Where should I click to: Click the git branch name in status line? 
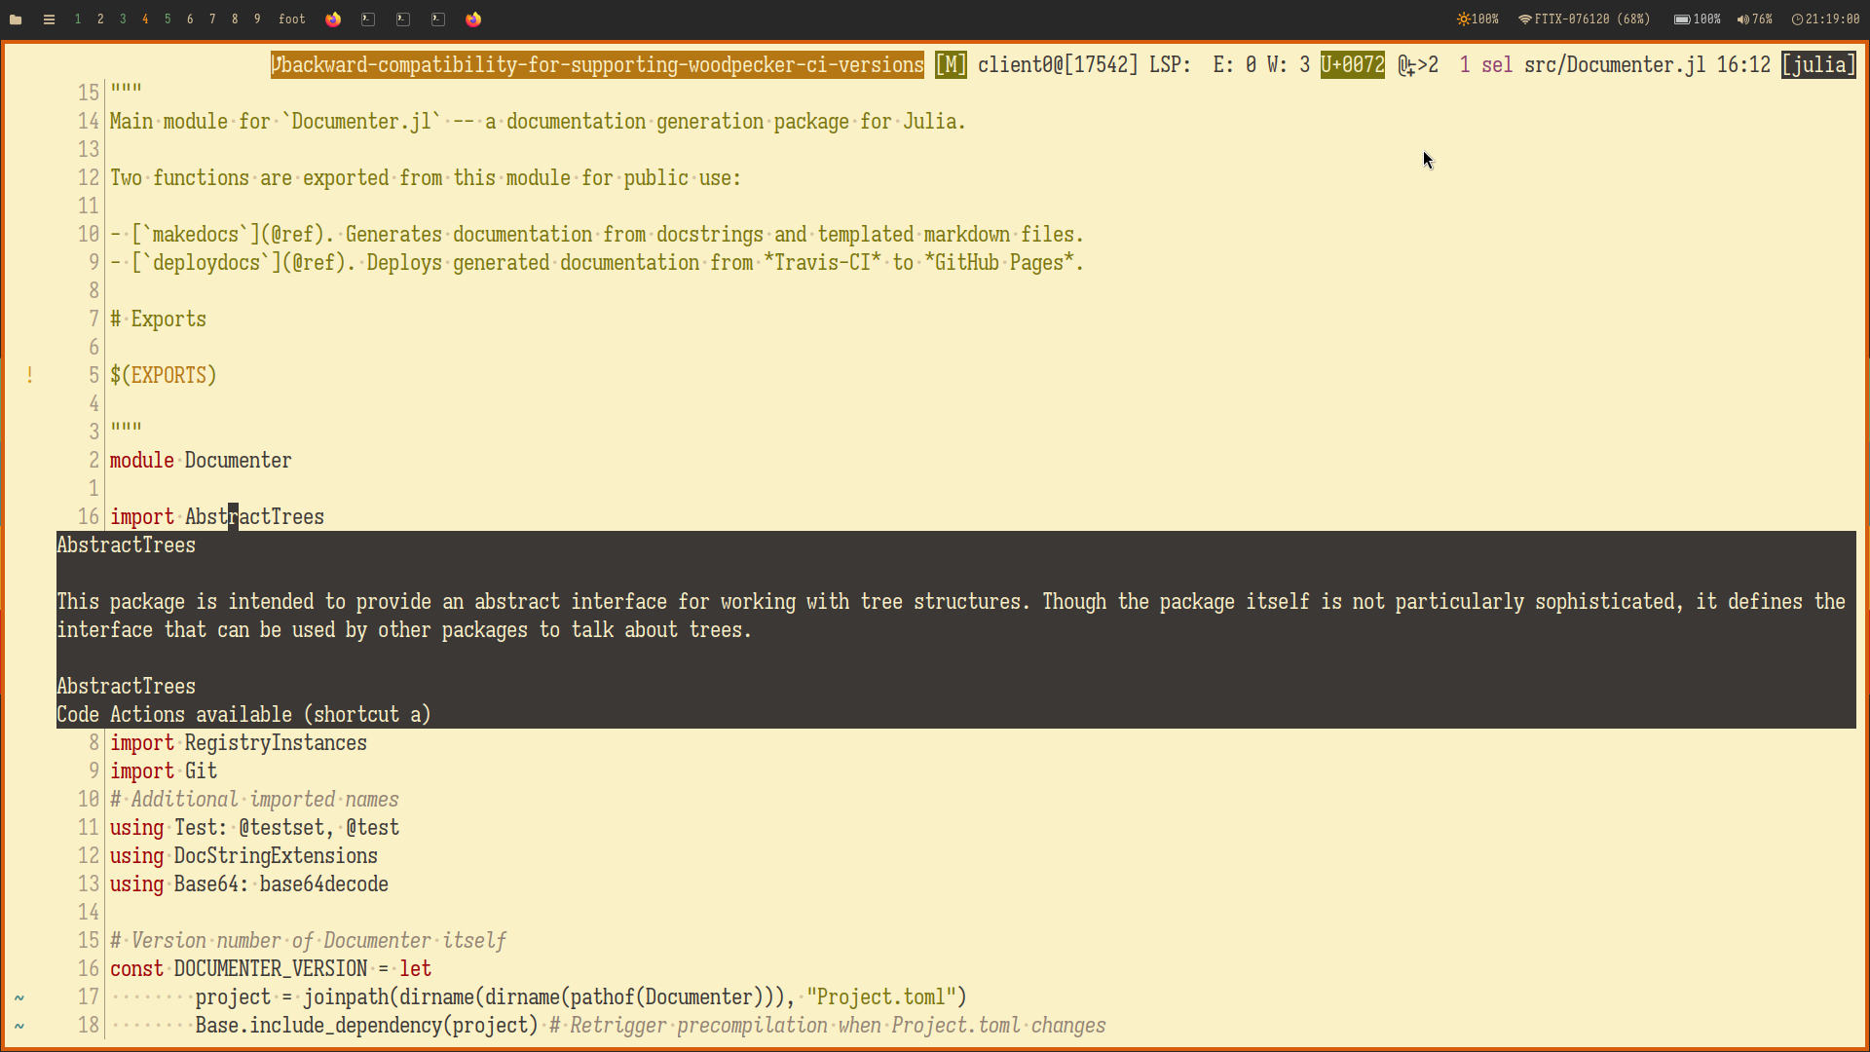[x=597, y=65]
